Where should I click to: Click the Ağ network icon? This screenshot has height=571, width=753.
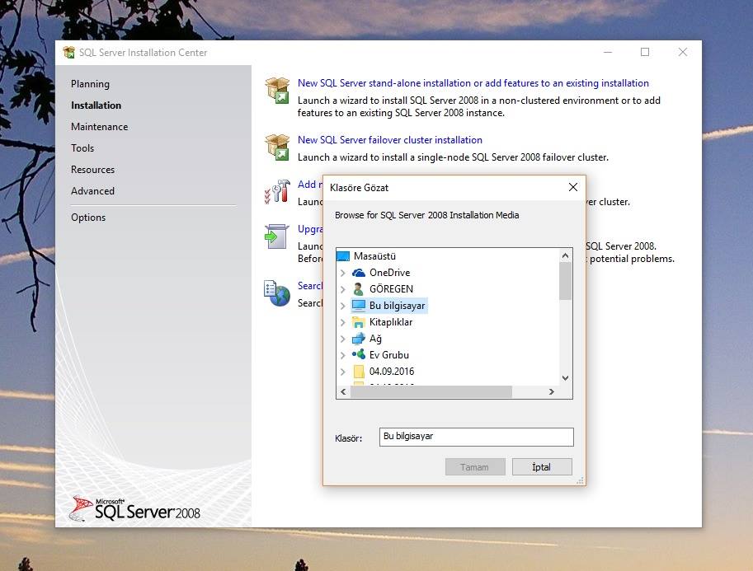[x=359, y=339]
